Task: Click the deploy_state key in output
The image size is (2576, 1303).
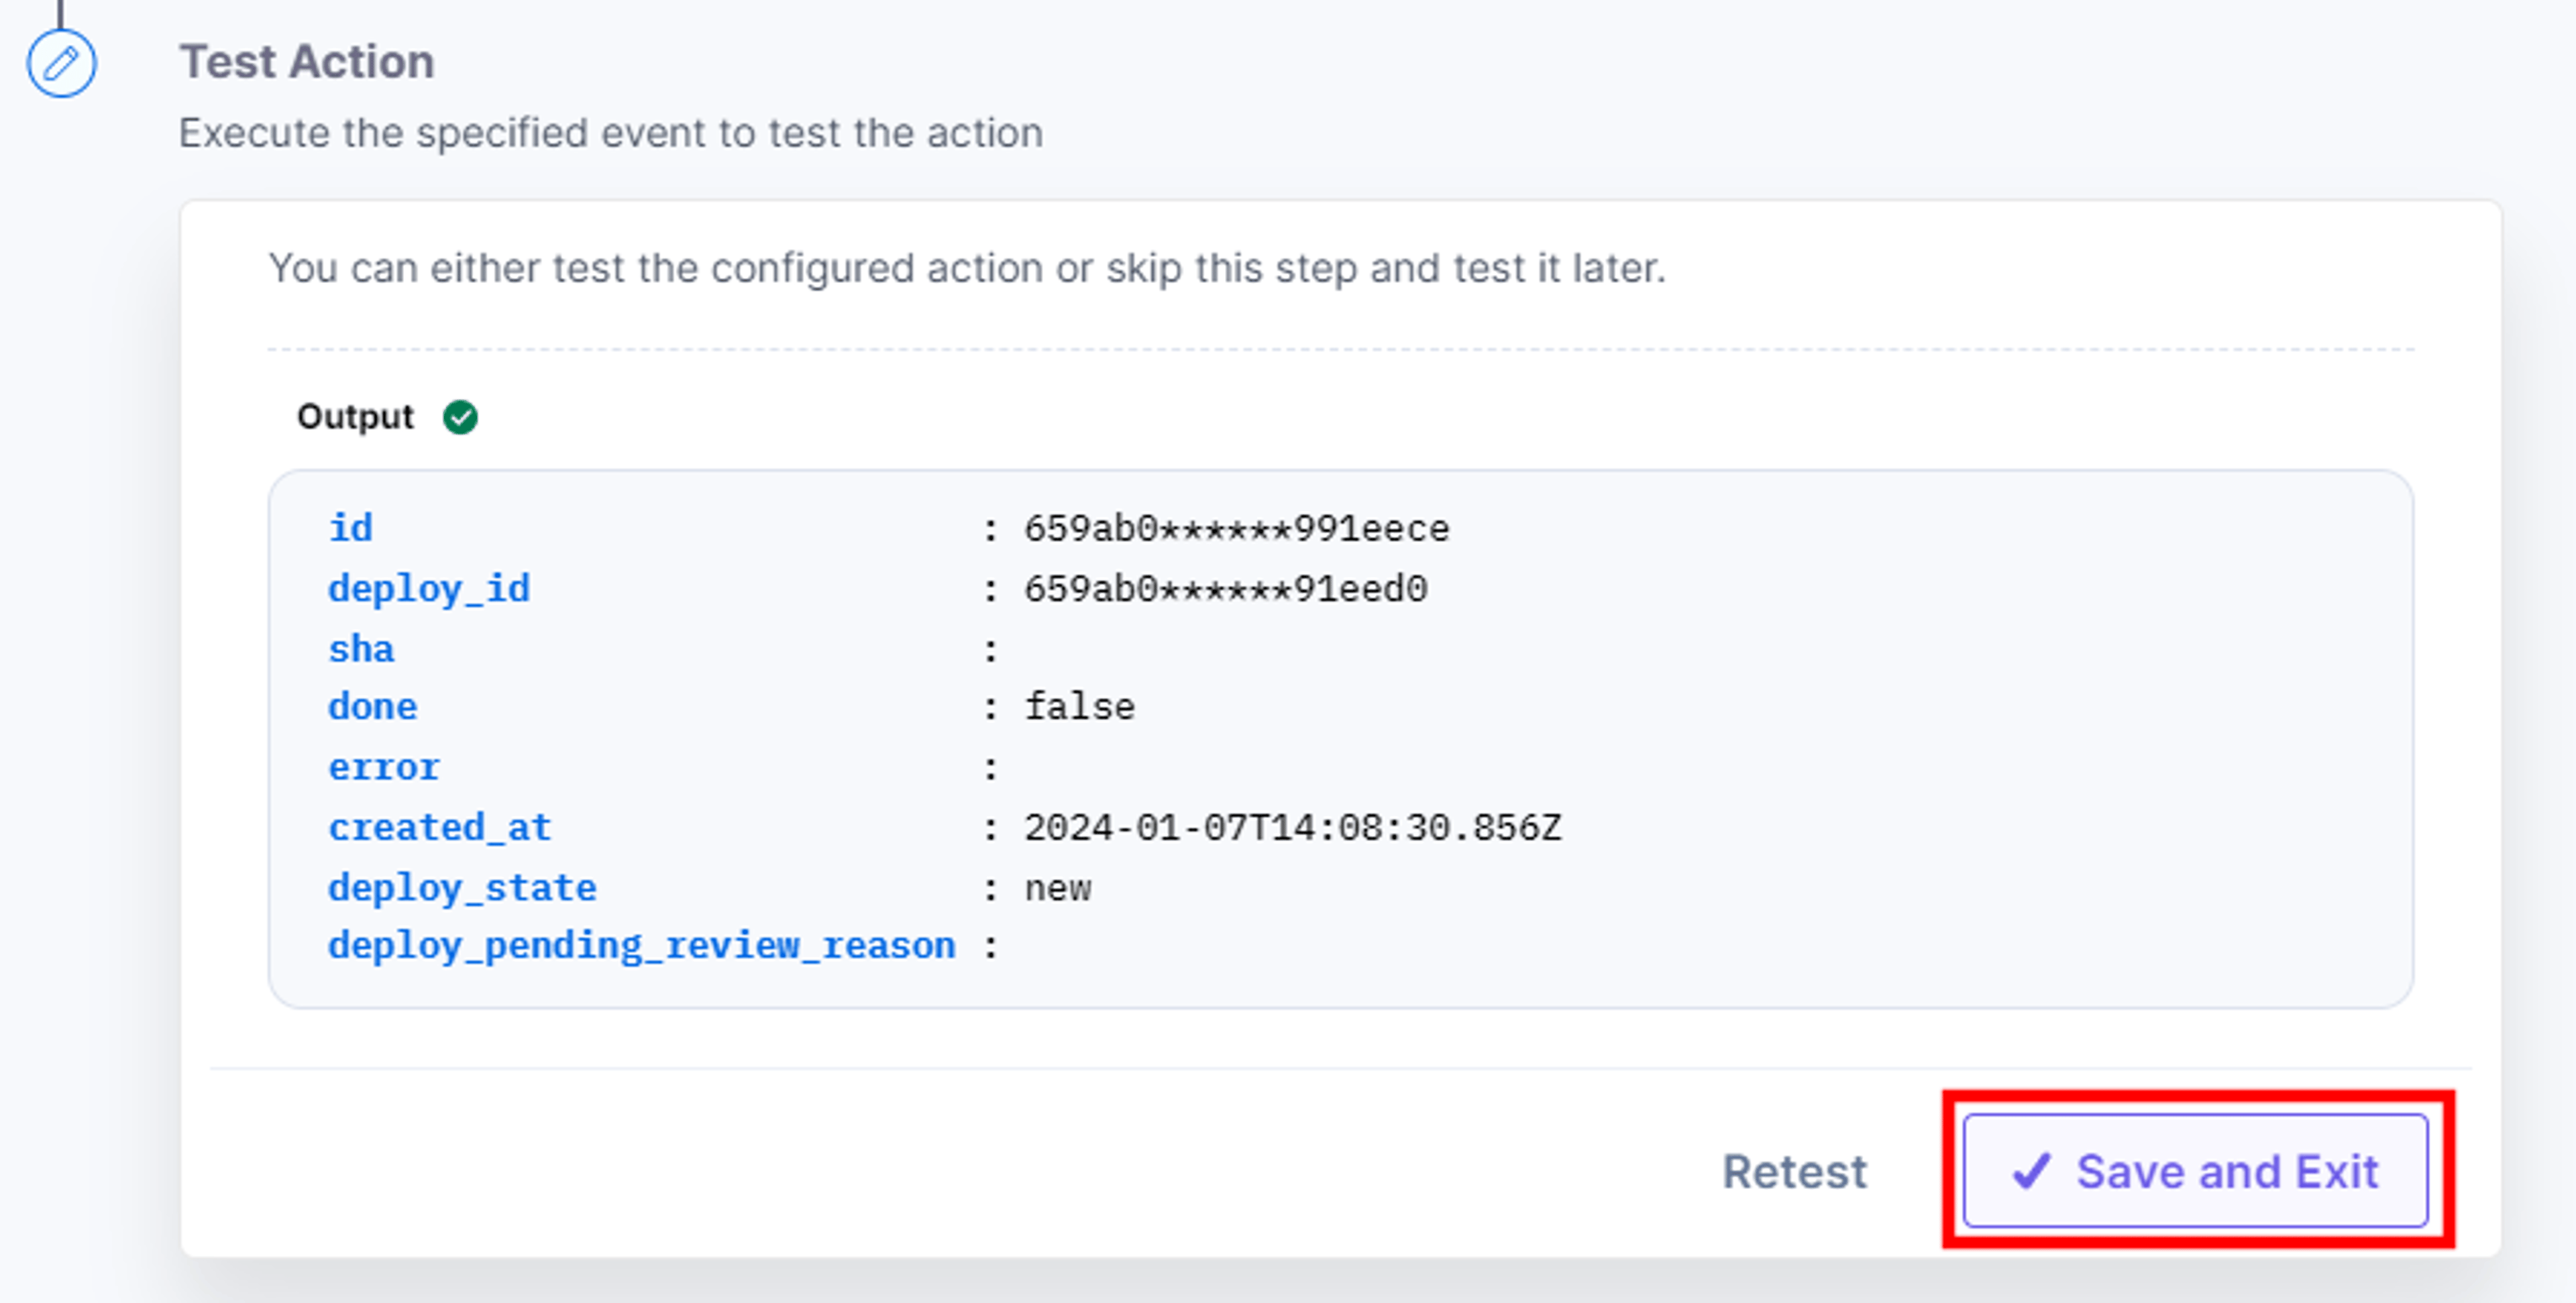Action: (x=462, y=888)
